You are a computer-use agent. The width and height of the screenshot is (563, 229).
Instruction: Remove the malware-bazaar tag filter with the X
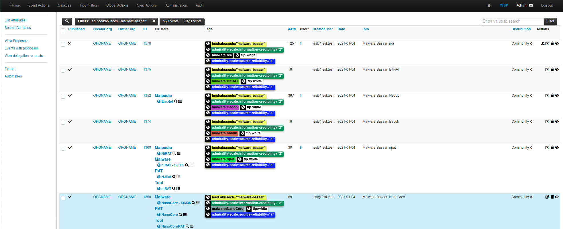tap(154, 21)
